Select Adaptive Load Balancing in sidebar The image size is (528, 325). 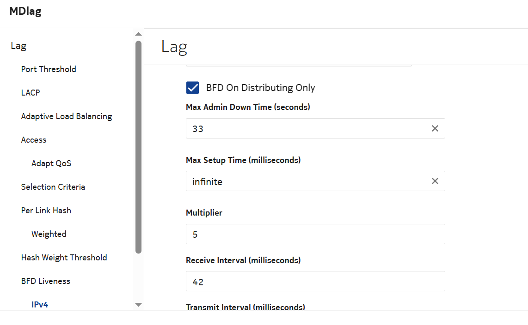67,116
